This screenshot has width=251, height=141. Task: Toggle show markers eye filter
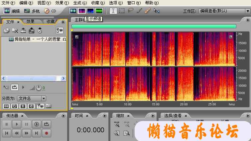[40, 106]
